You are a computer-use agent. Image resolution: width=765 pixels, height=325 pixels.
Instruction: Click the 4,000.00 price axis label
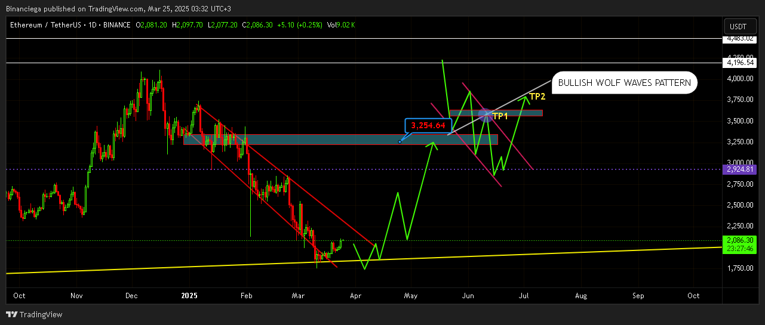(x=739, y=79)
